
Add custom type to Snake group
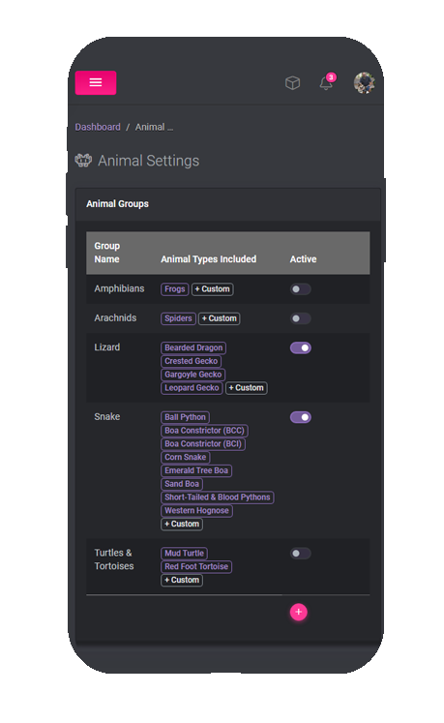click(182, 525)
